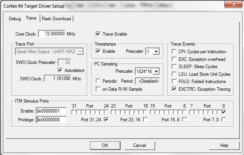Enable the Periodic checkbox
Screen dimensions: 244x155
98,81
